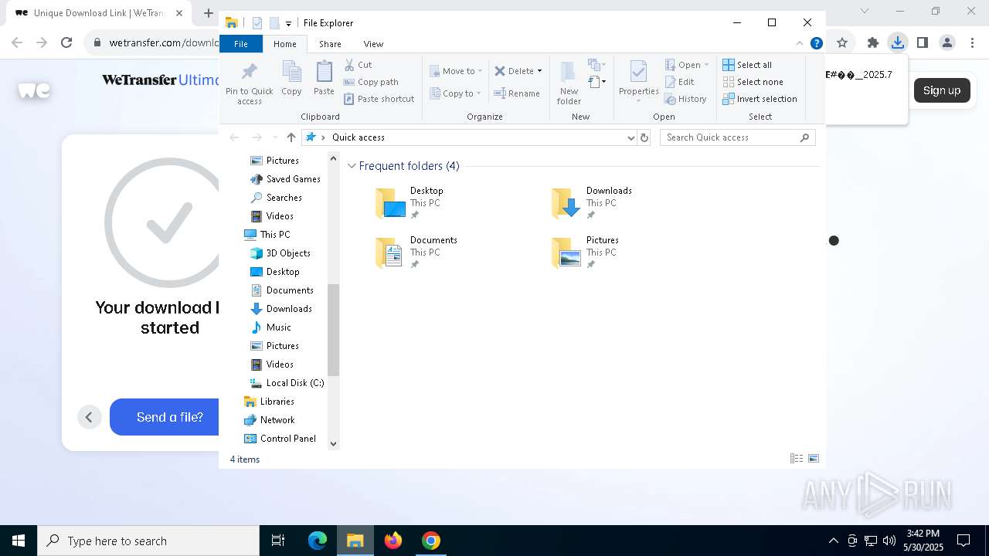Click the Cut scissors command
Screen dimensions: 989x556
[x=359, y=65]
